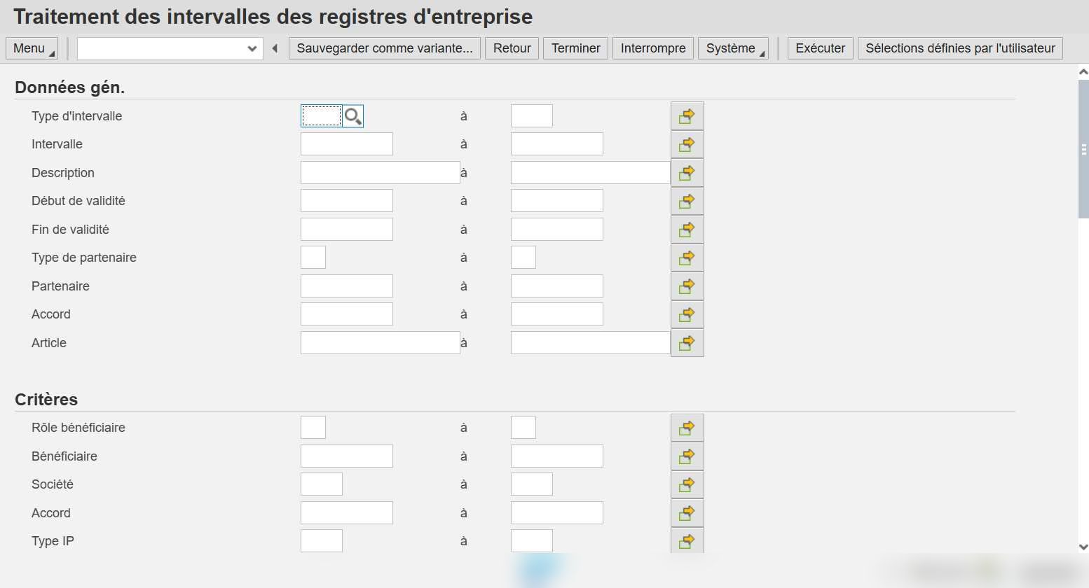Focus the Type de partenaire from field
Image resolution: width=1089 pixels, height=588 pixels.
313,258
